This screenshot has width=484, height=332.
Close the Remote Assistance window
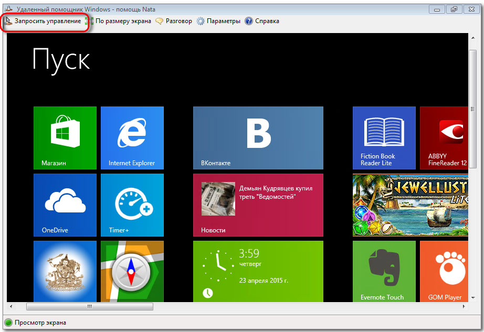471,9
